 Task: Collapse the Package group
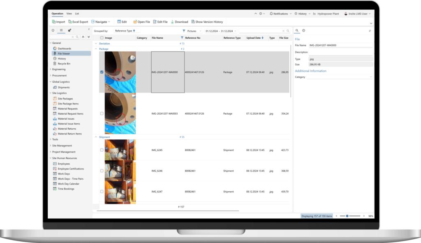click(96, 49)
